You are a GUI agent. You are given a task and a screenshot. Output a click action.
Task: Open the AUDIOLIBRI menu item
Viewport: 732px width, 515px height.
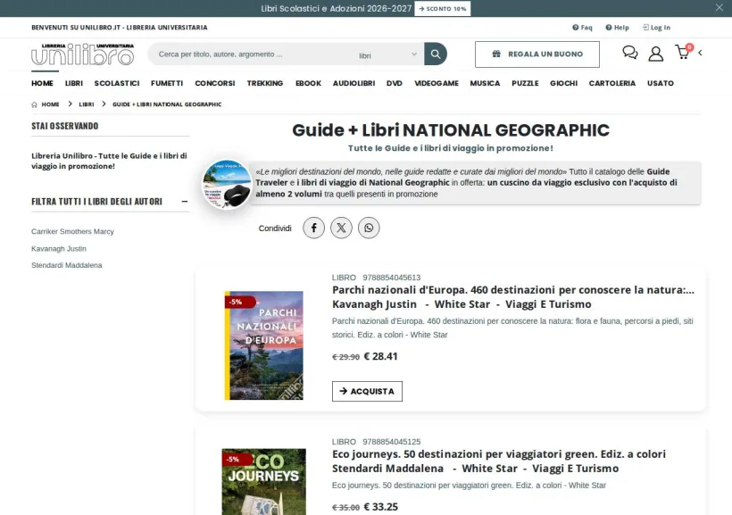(354, 83)
